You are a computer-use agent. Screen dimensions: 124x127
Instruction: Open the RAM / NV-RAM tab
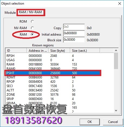(x=30, y=12)
